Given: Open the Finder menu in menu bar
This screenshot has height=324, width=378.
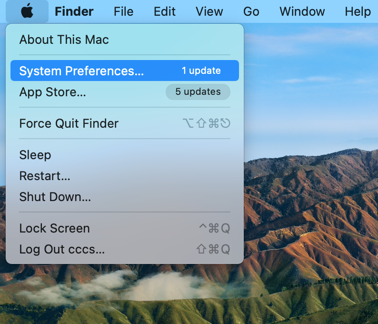Looking at the screenshot, I should point(74,11).
